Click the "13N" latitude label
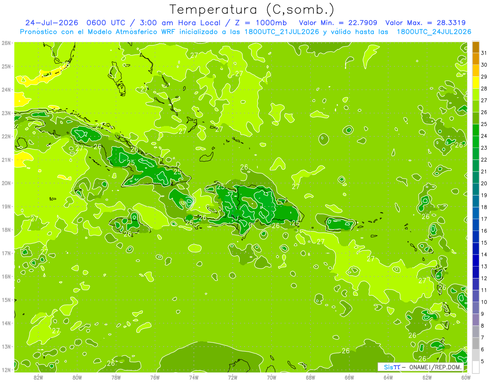 coord(6,346)
